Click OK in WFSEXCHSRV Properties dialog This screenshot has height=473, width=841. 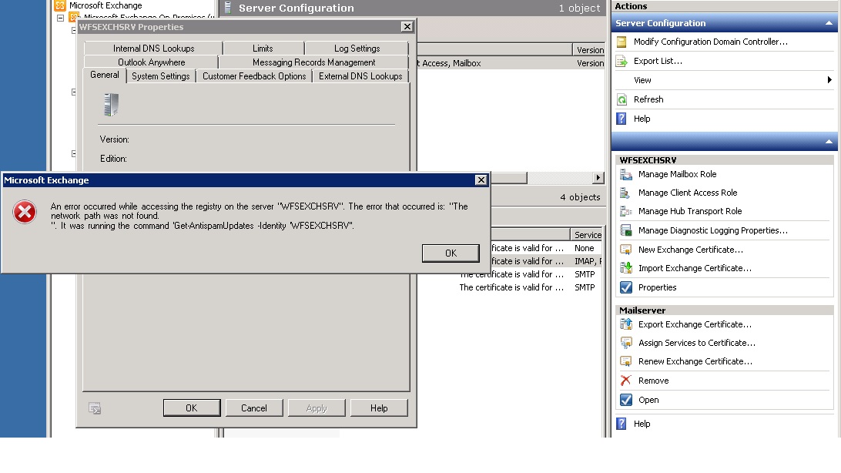tap(192, 408)
